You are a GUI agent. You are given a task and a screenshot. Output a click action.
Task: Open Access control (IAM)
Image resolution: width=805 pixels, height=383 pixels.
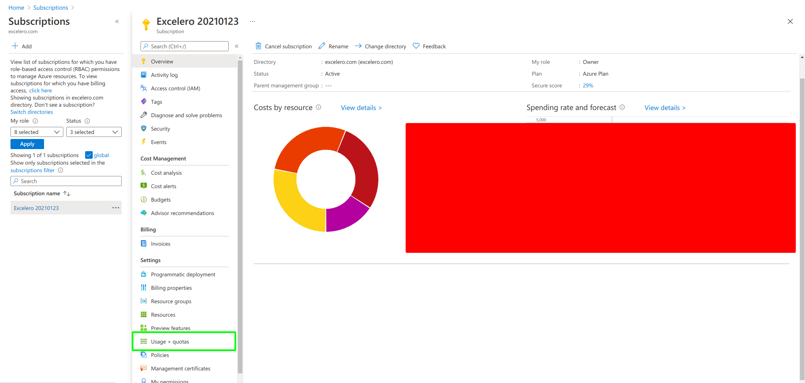(x=175, y=88)
